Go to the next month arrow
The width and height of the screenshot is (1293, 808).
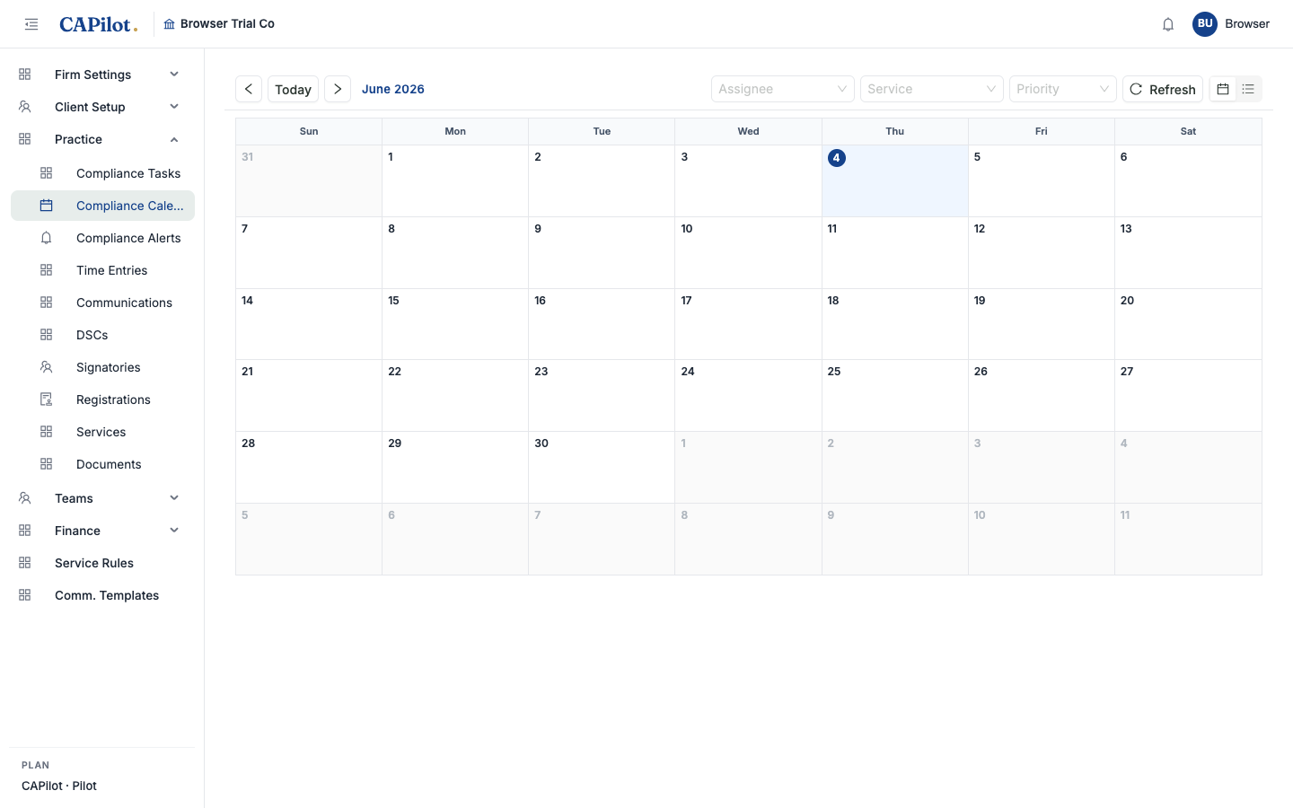(338, 89)
